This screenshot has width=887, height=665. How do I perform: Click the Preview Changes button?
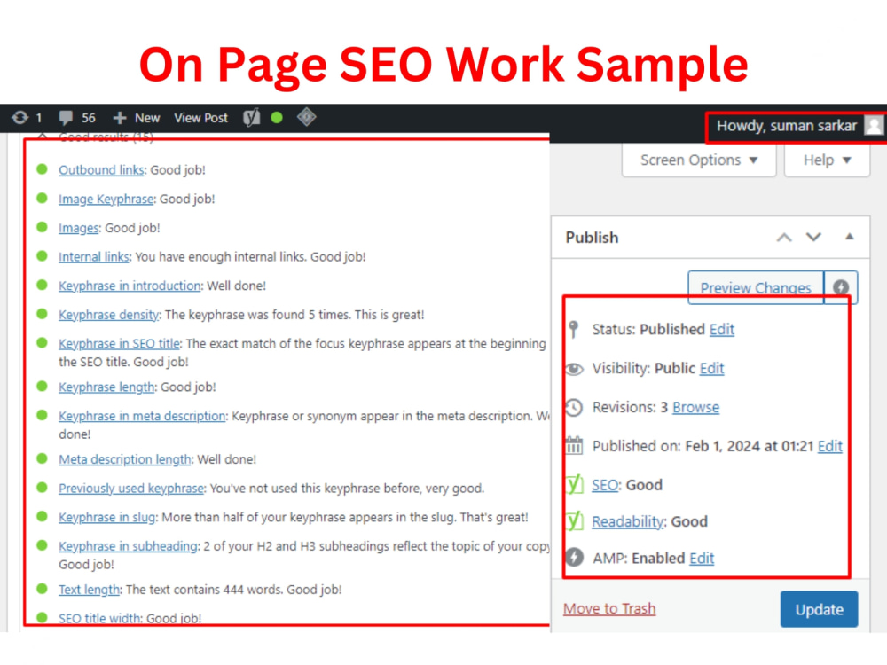coord(756,287)
